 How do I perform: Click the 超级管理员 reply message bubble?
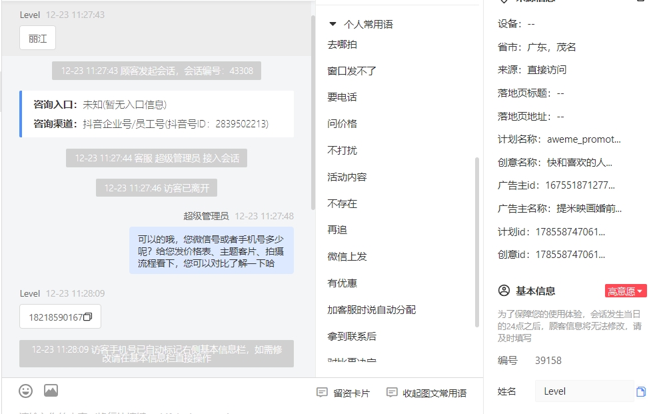tap(211, 251)
